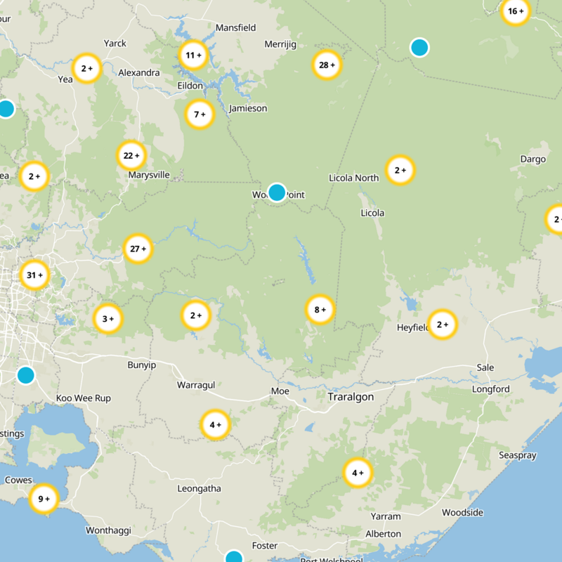Open the 4+ cluster north of Yarram
The image size is (562, 562).
point(357,473)
